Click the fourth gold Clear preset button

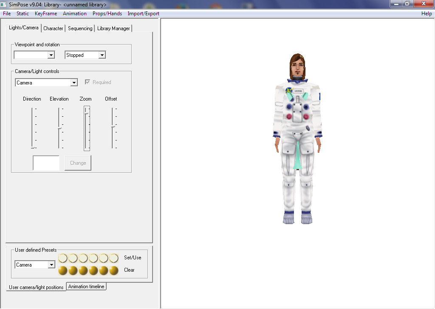(x=93, y=270)
